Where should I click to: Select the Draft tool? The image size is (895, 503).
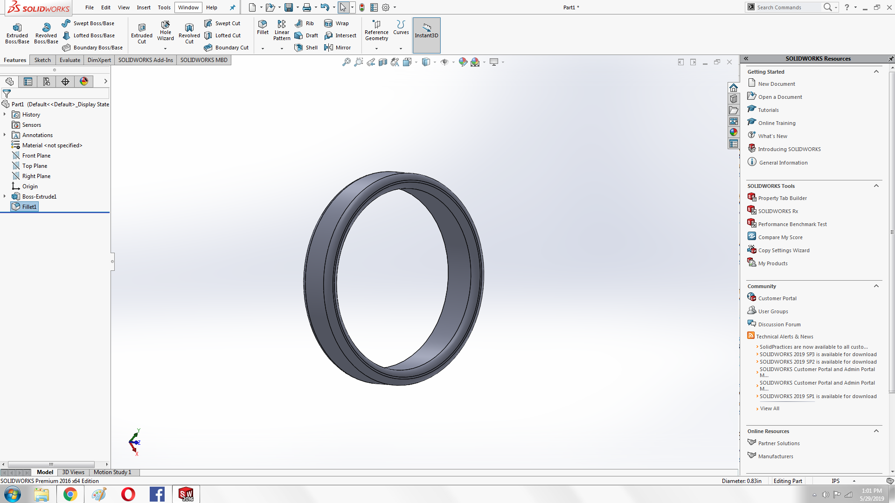(x=306, y=35)
